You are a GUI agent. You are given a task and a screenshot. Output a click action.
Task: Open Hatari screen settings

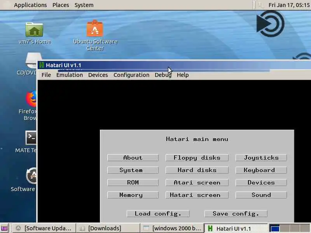[x=197, y=195]
